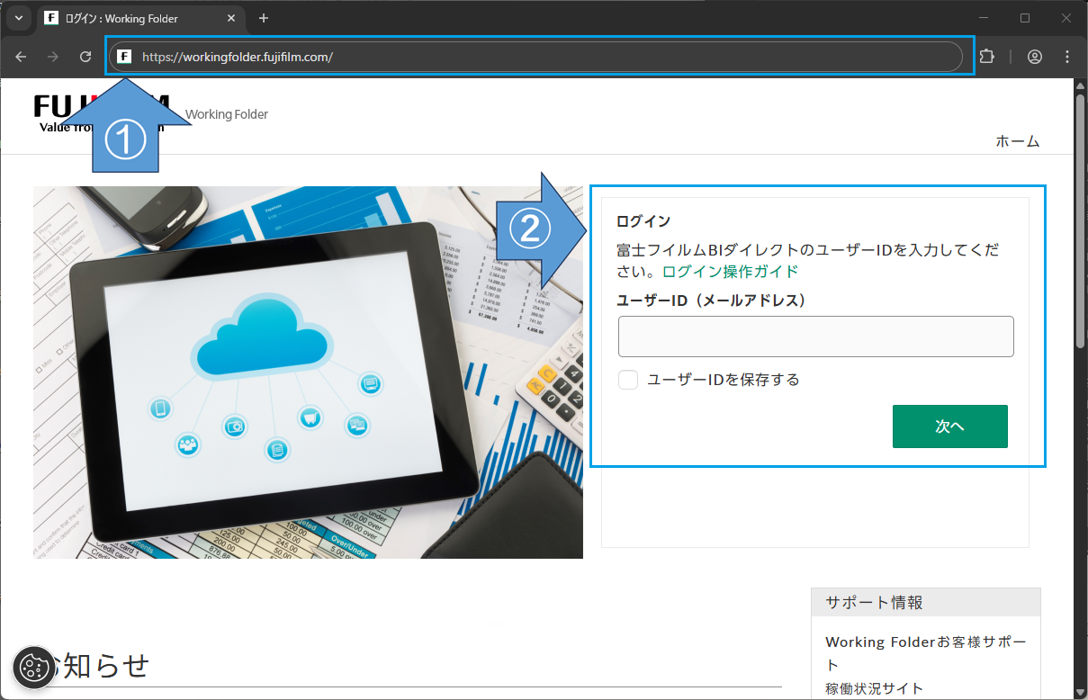Image resolution: width=1088 pixels, height=700 pixels.
Task: Maximize the browser window
Action: (1025, 18)
